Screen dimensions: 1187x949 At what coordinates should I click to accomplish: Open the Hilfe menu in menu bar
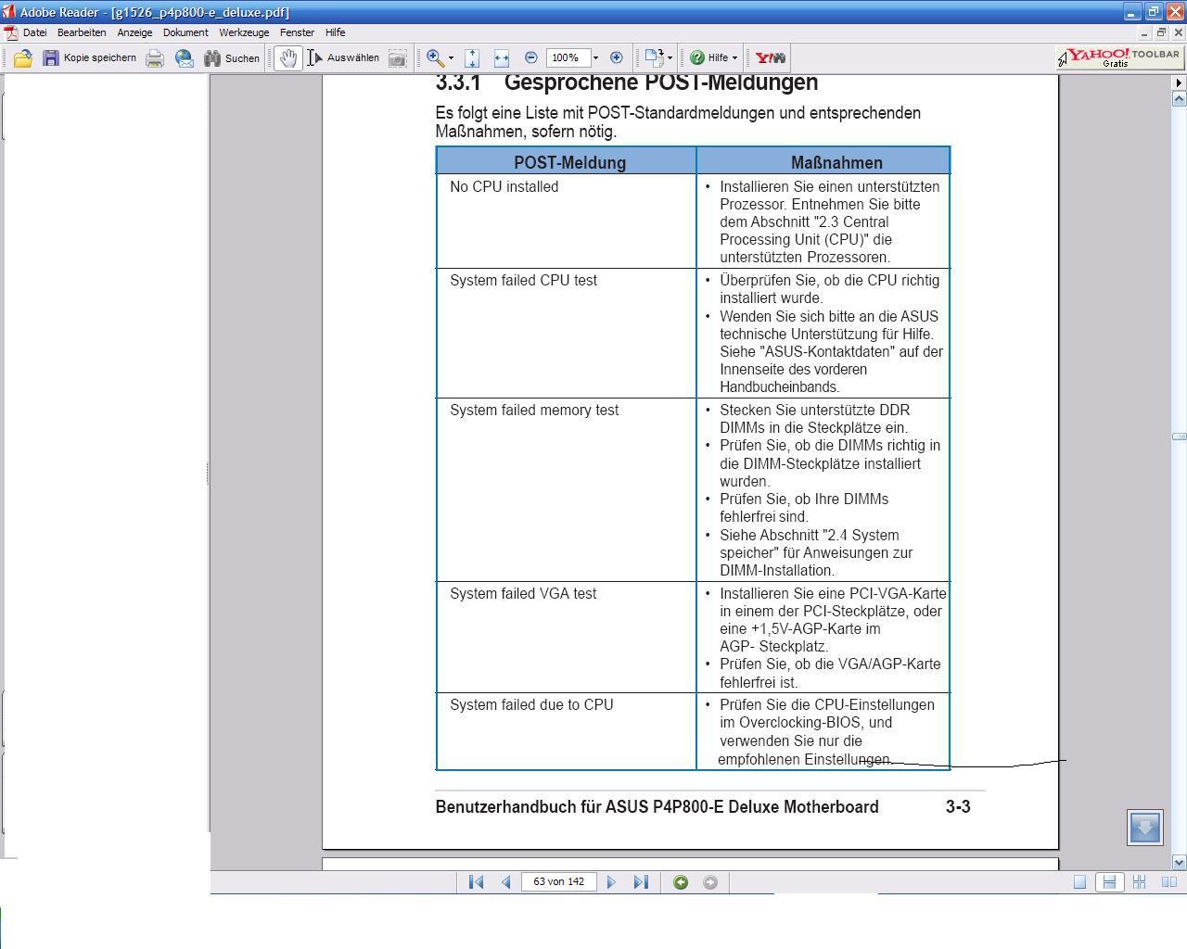(x=335, y=32)
